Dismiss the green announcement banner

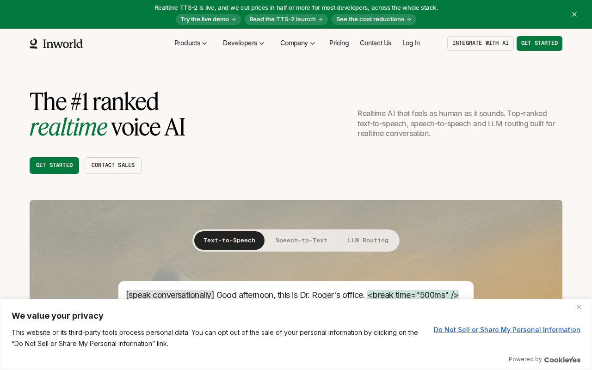pyautogui.click(x=574, y=14)
